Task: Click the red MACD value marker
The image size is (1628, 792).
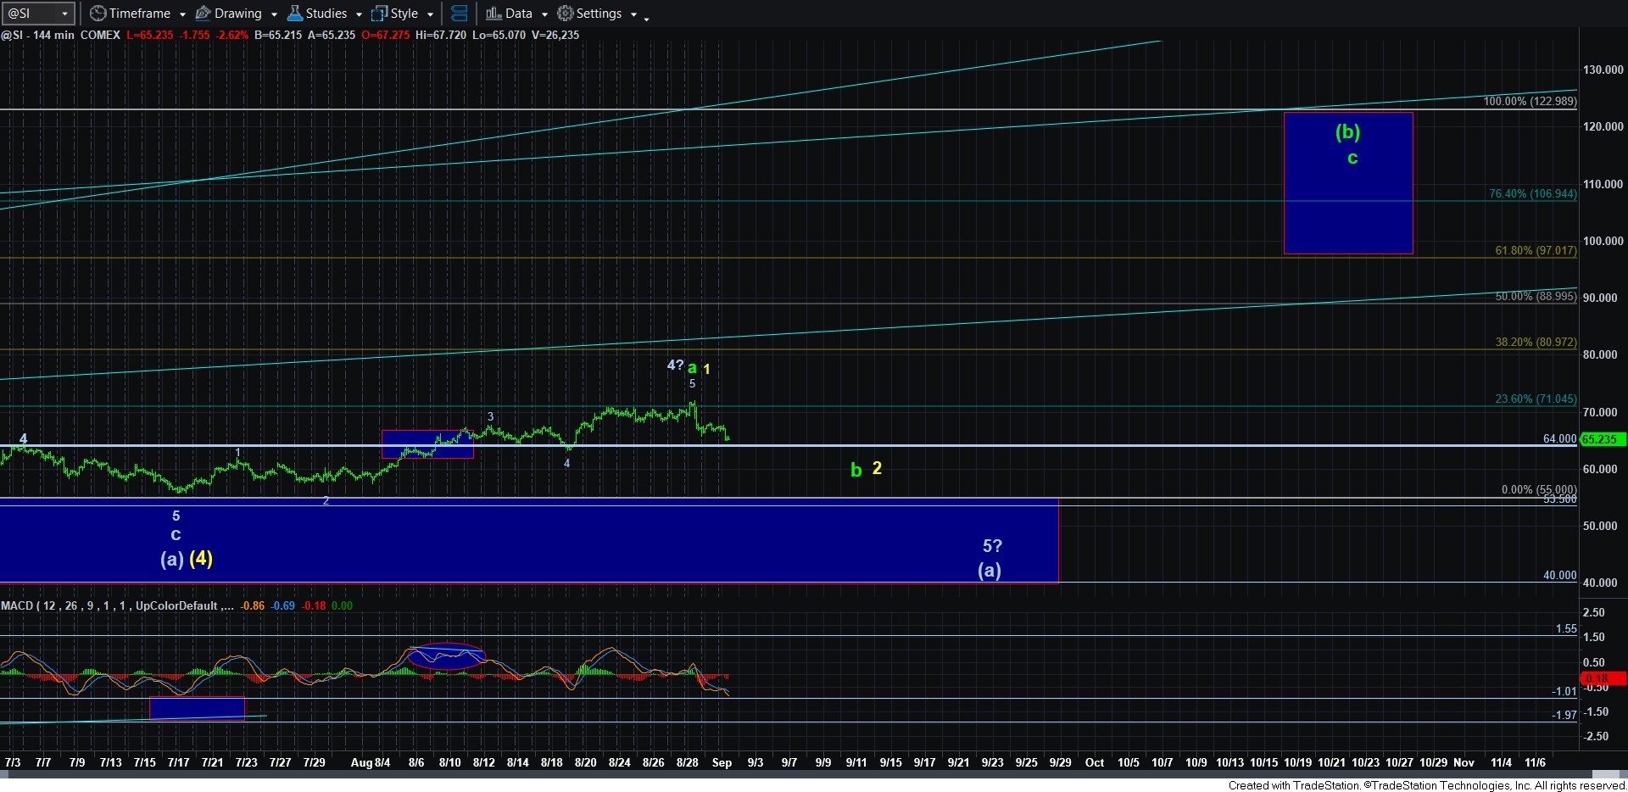Action: 1603,678
